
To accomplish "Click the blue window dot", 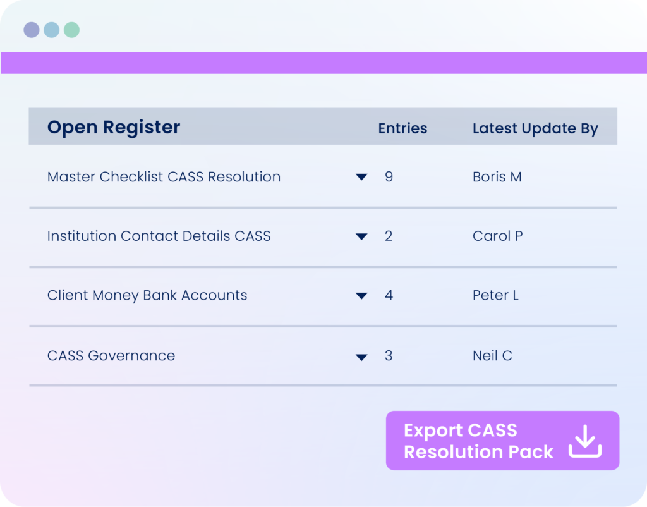I will pyautogui.click(x=52, y=30).
